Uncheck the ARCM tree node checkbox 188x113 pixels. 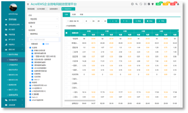coord(32,68)
